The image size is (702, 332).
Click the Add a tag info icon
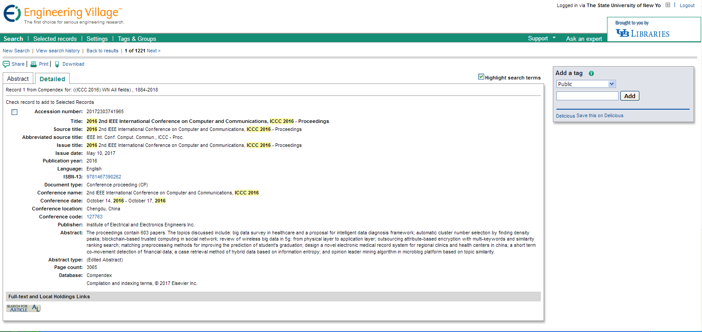(591, 73)
